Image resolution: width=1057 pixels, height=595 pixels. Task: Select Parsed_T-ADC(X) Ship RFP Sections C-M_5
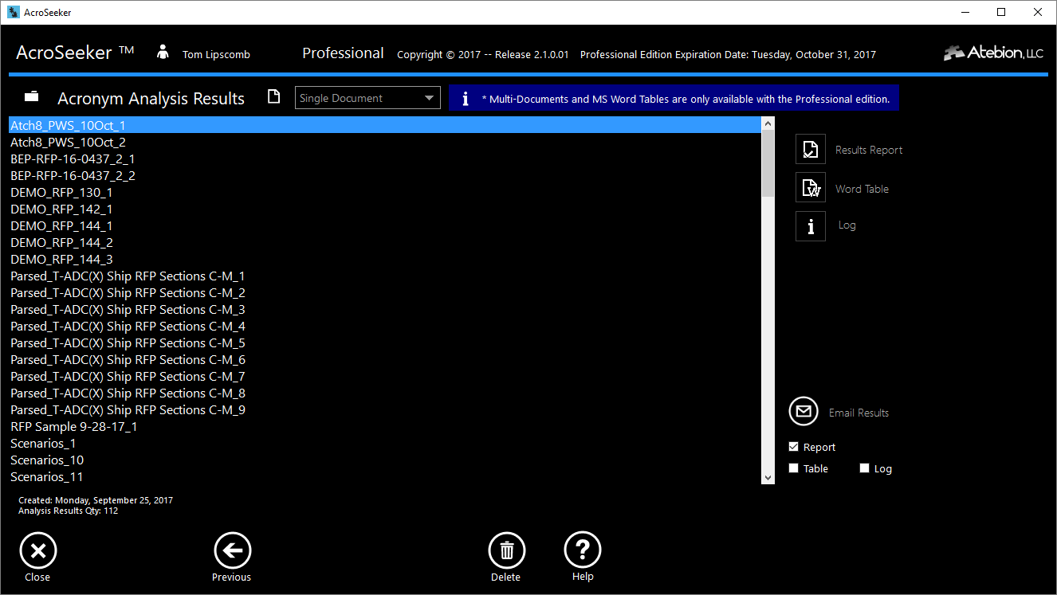[385, 343]
